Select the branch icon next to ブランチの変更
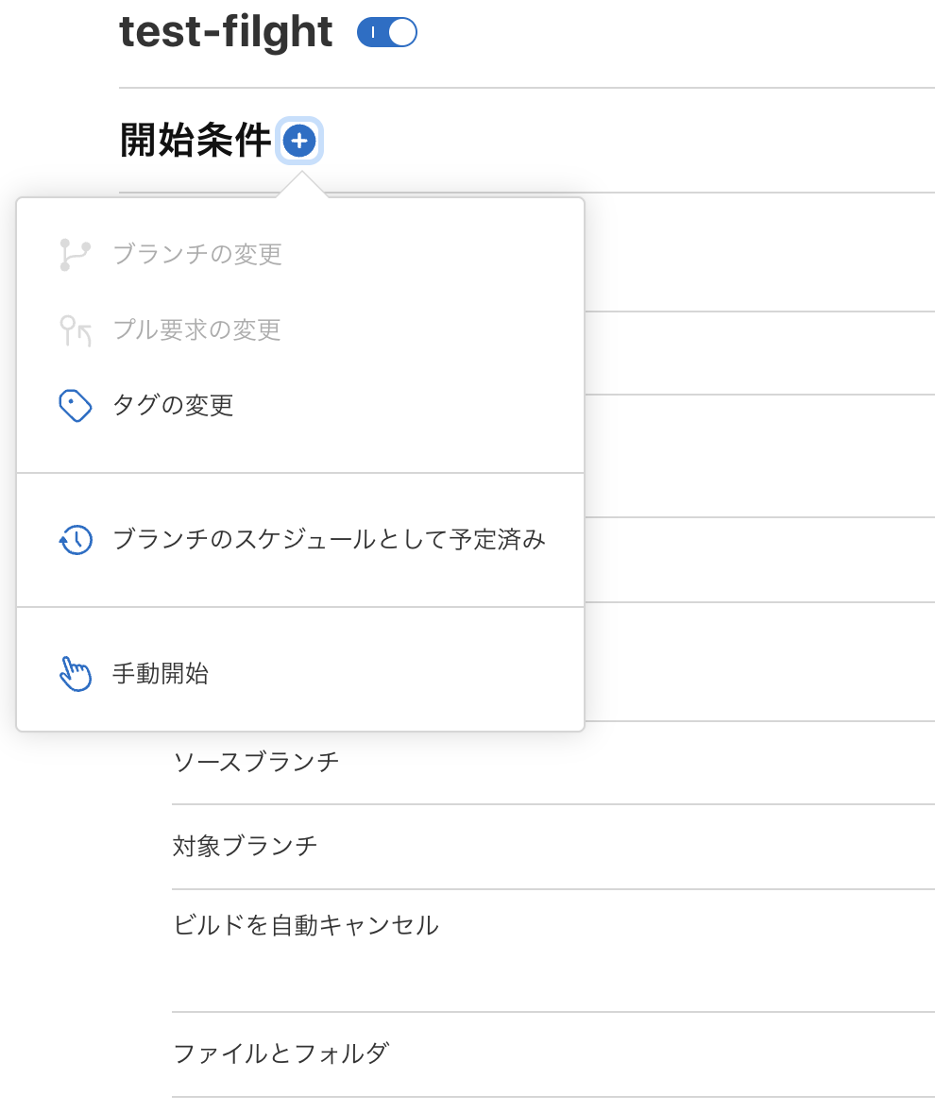 pyautogui.click(x=76, y=255)
